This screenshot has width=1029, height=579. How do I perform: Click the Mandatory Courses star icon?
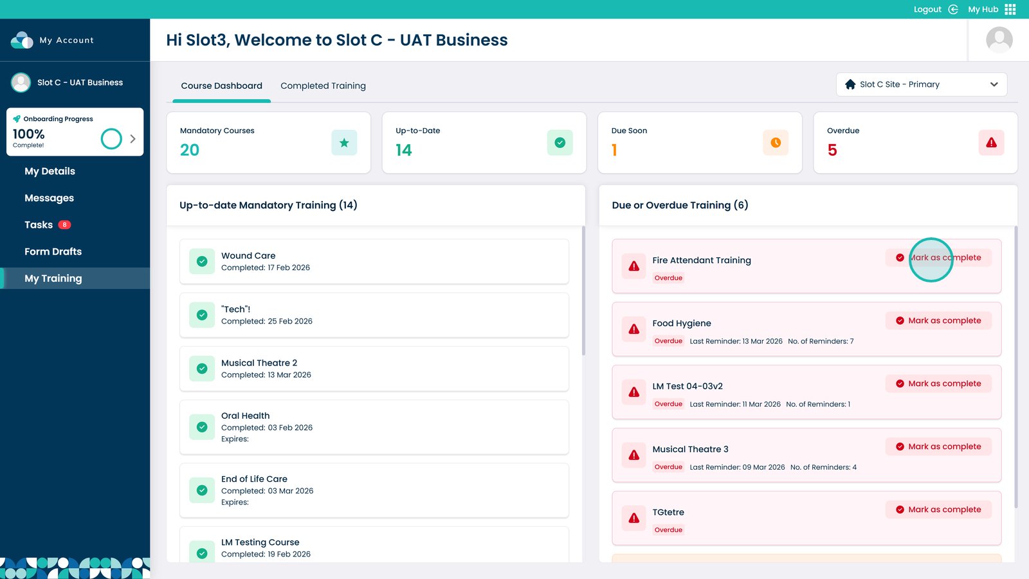(x=344, y=143)
